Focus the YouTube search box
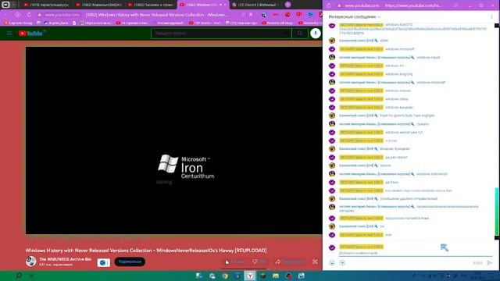 pos(221,33)
